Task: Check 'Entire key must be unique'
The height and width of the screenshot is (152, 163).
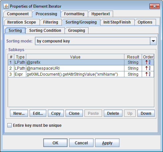Action: [x=9, y=125]
